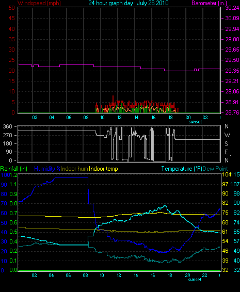Click hour 18 under the humidity graph
This screenshot has height=292, width=240.
pos(170,275)
